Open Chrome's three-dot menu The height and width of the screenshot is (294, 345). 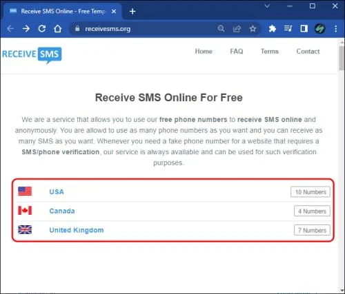click(336, 29)
